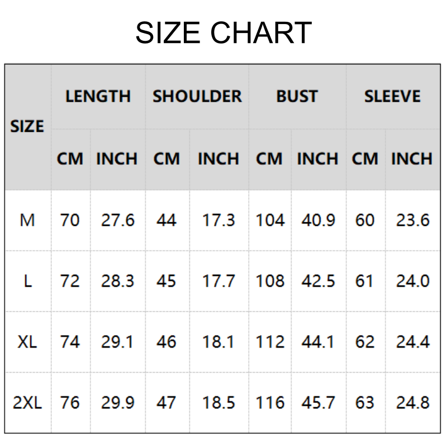Select bust value 45.7 inches for 2XL
This screenshot has width=447, height=447.
click(318, 402)
